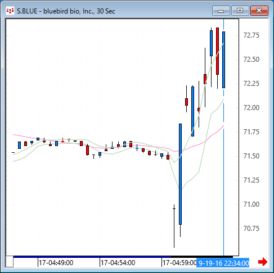
Task: Open the chart window system menu icon
Action: tap(10, 11)
